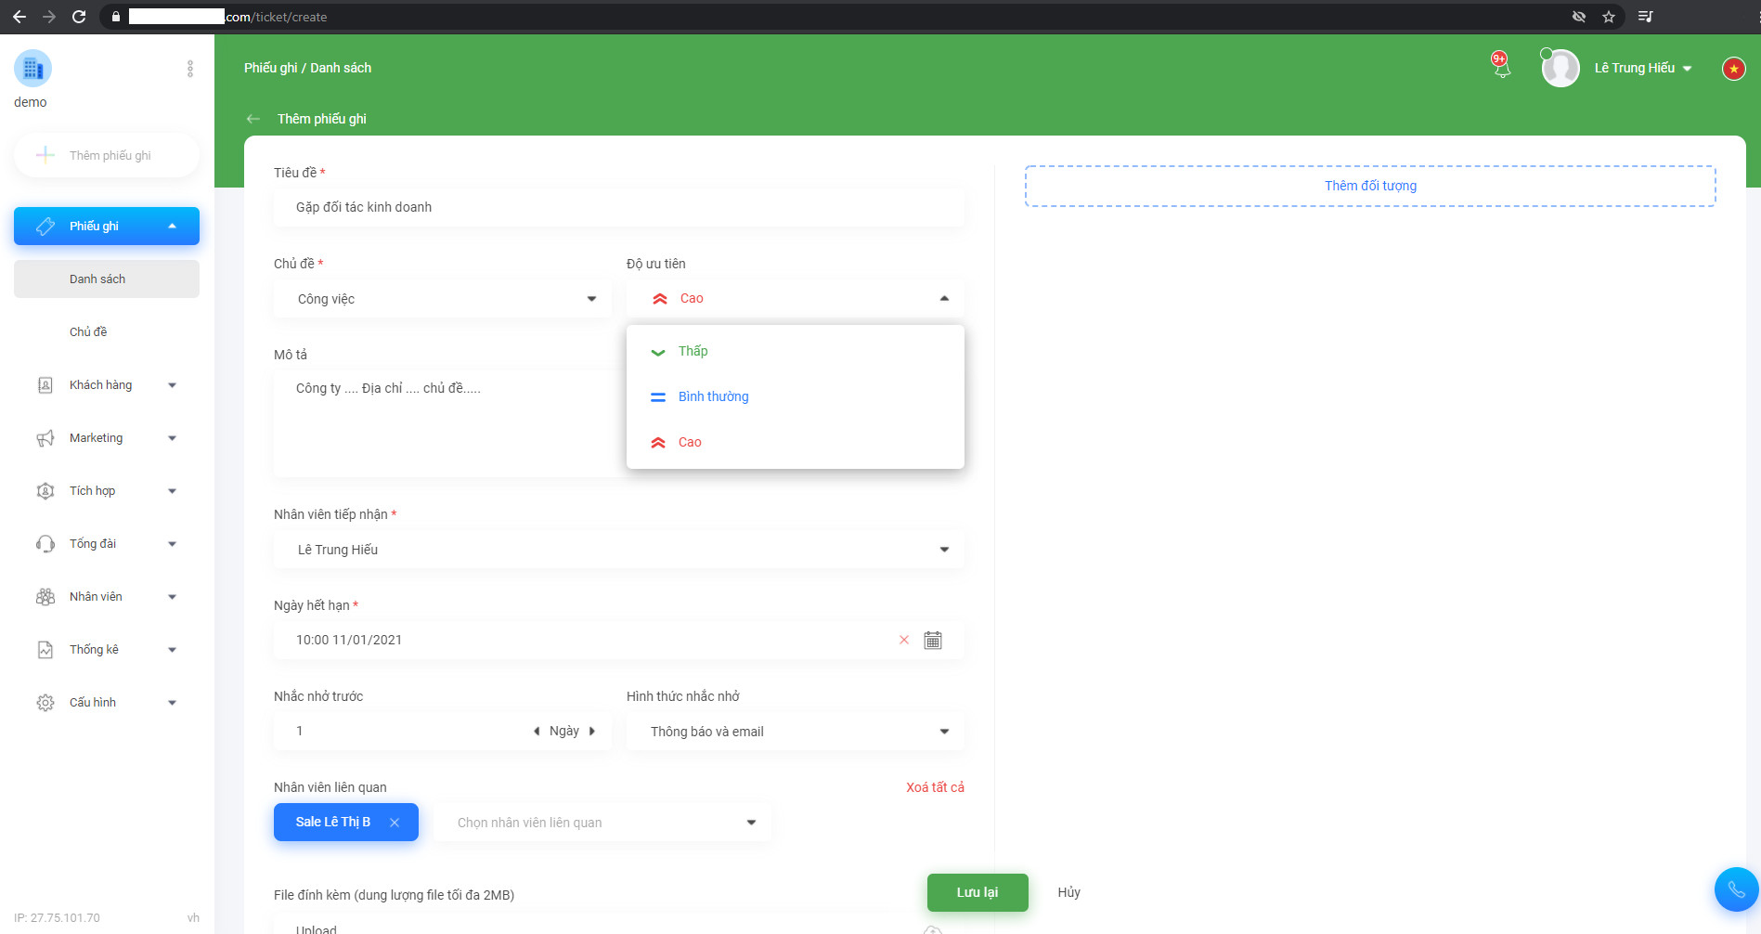Open the Chọn nhân viên liên quan dropdown
The height and width of the screenshot is (934, 1761).
click(602, 823)
